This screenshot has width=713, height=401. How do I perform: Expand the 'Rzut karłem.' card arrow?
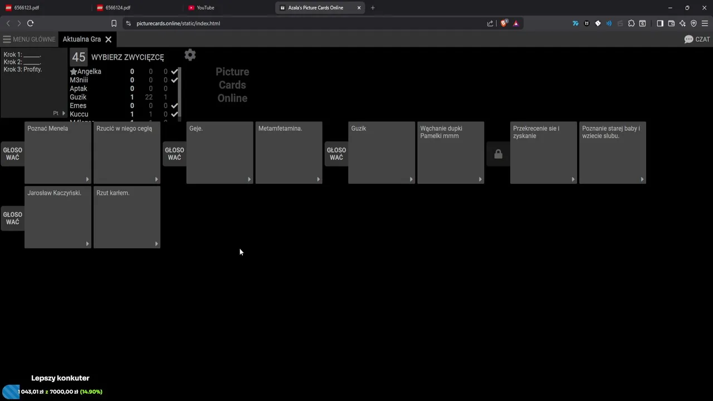tap(157, 244)
